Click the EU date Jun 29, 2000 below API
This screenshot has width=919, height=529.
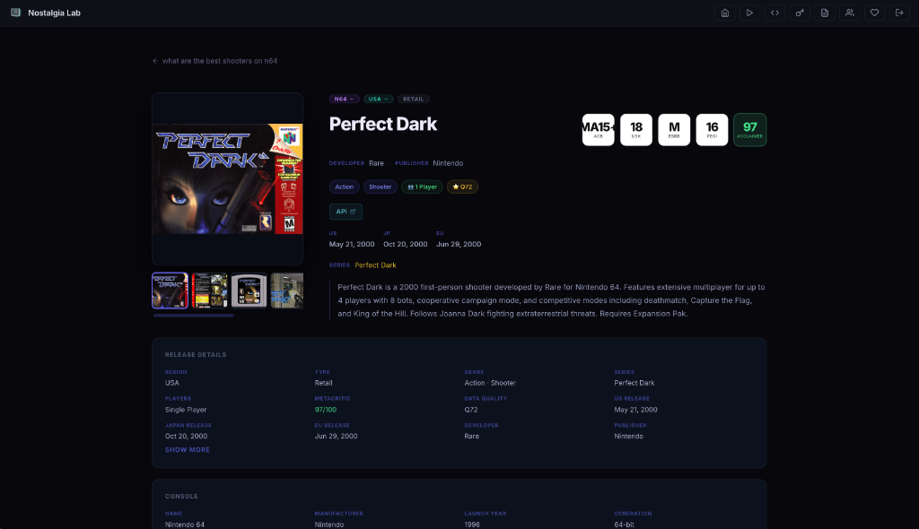click(459, 244)
